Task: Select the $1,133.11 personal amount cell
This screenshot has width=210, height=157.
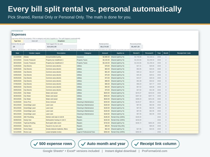Action: click(x=149, y=57)
